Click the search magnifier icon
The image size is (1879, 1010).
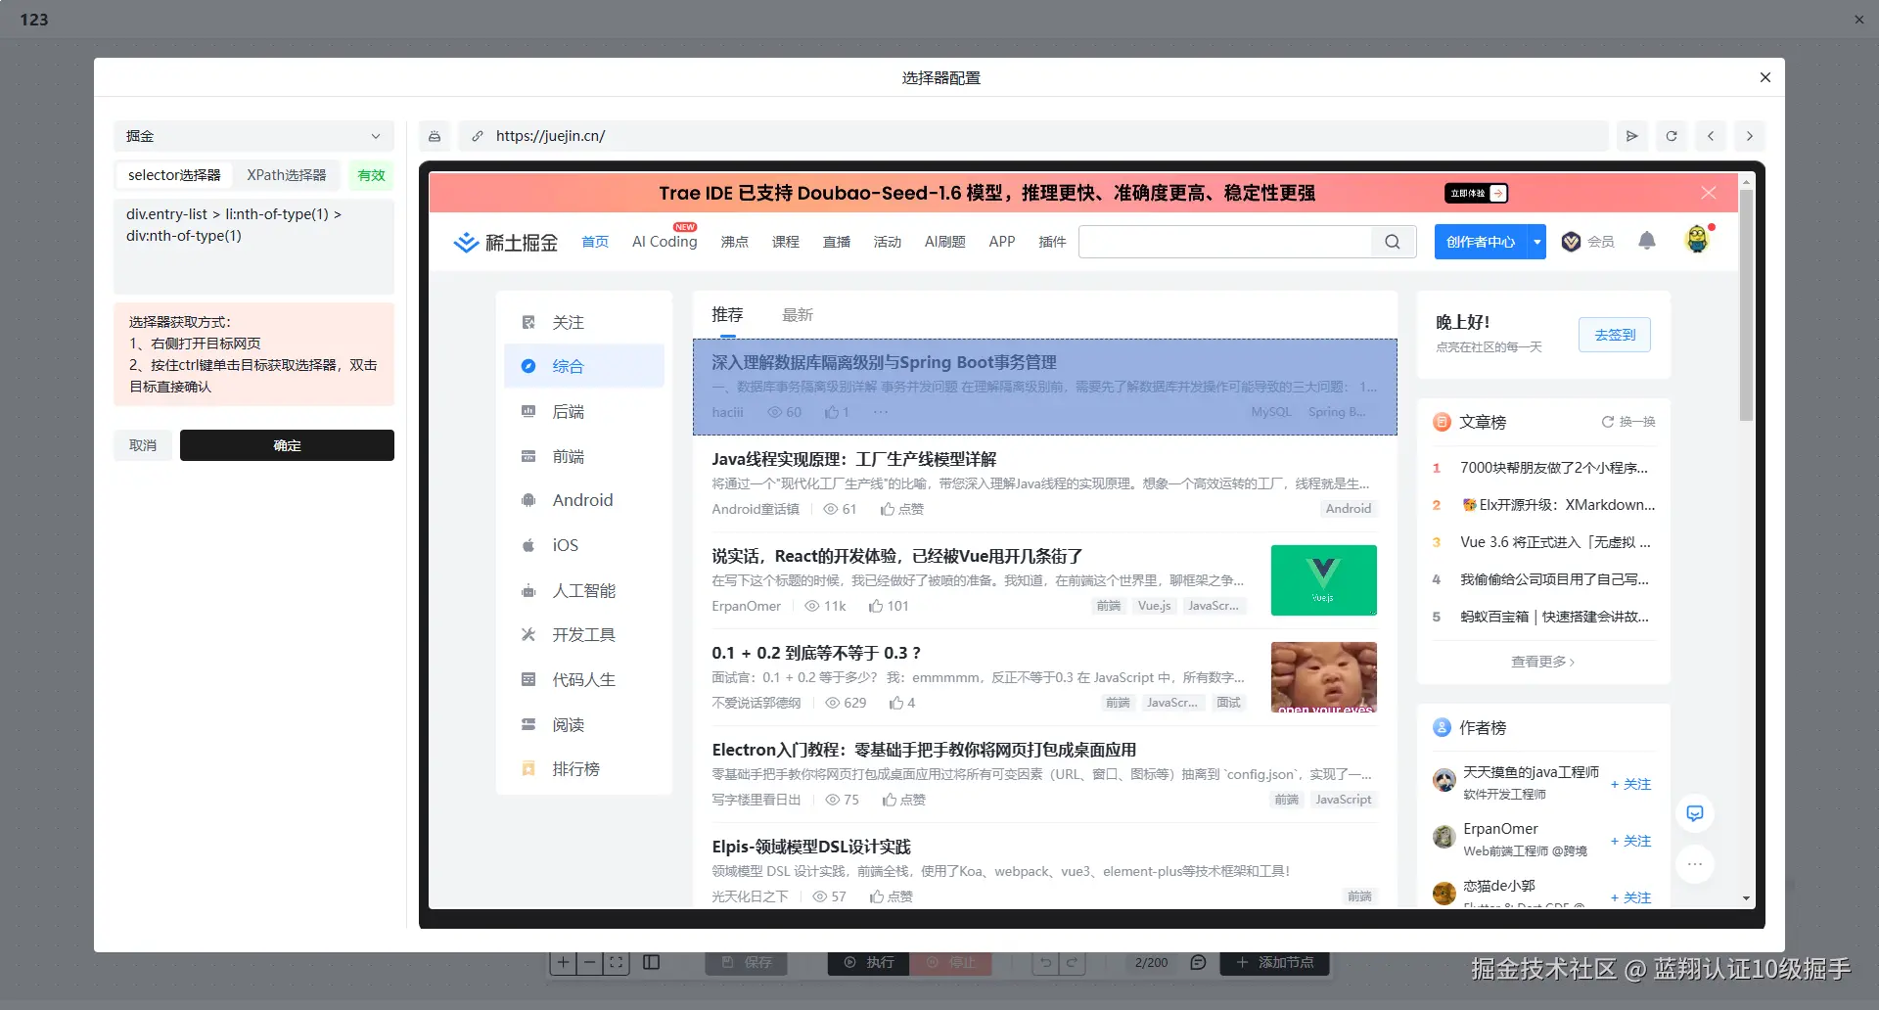[x=1393, y=242]
